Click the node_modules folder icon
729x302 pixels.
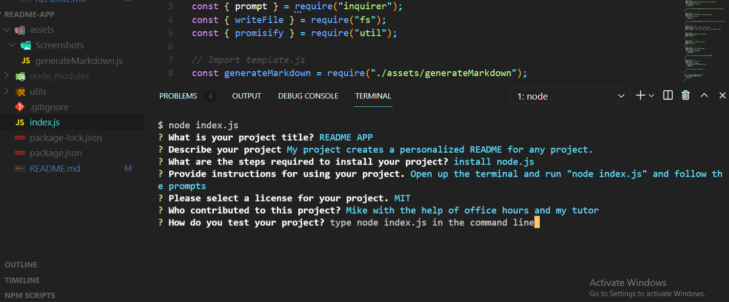(20, 76)
